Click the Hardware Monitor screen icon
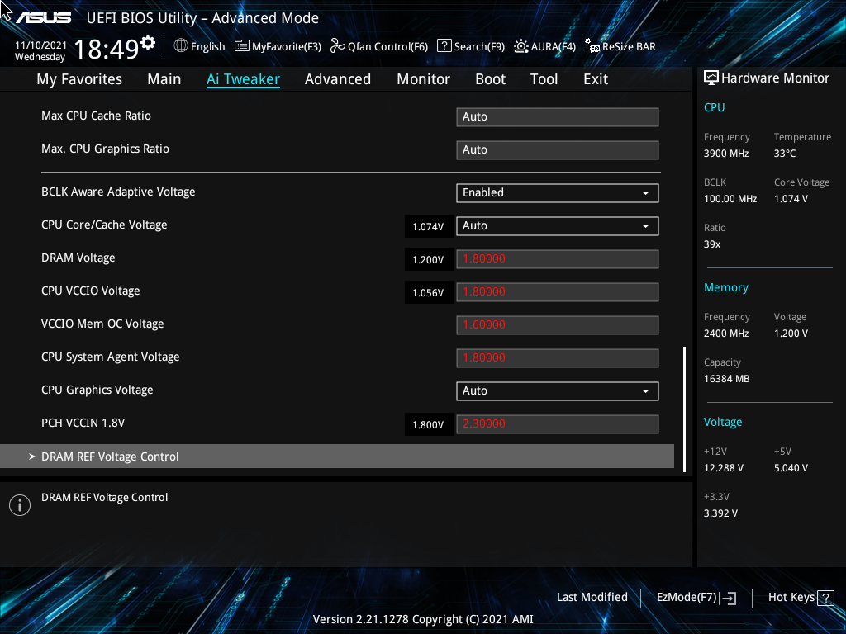 [x=711, y=78]
